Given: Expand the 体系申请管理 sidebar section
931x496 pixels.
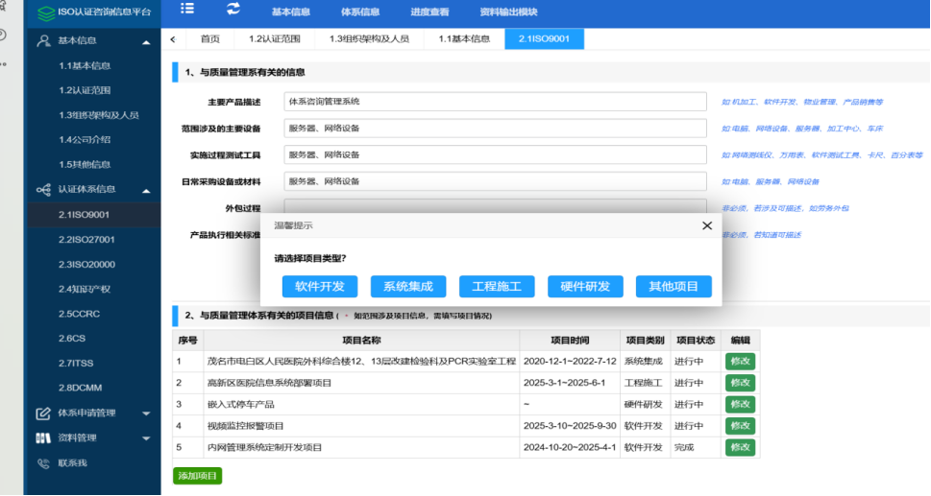Looking at the screenshot, I should (146, 413).
